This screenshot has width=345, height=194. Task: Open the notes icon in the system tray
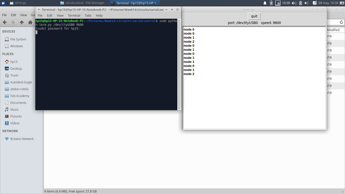315,3
